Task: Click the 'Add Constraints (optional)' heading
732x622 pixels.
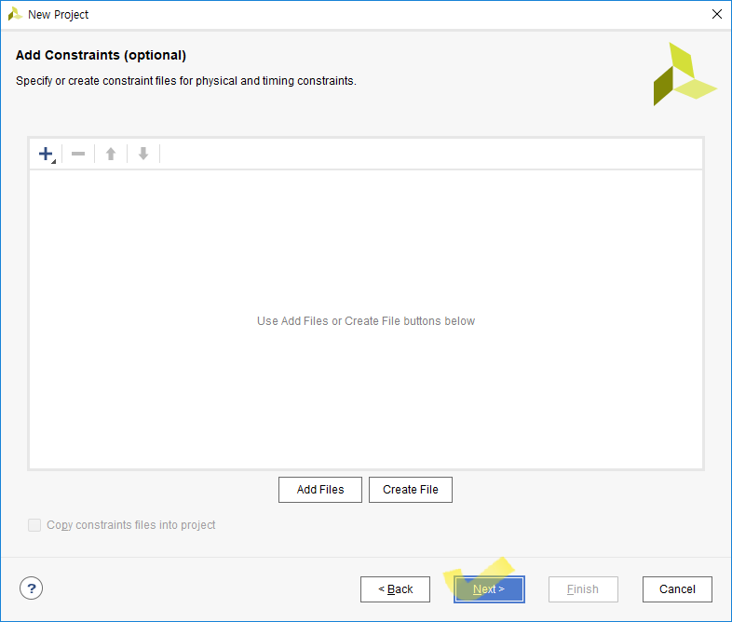Action: 101,55
